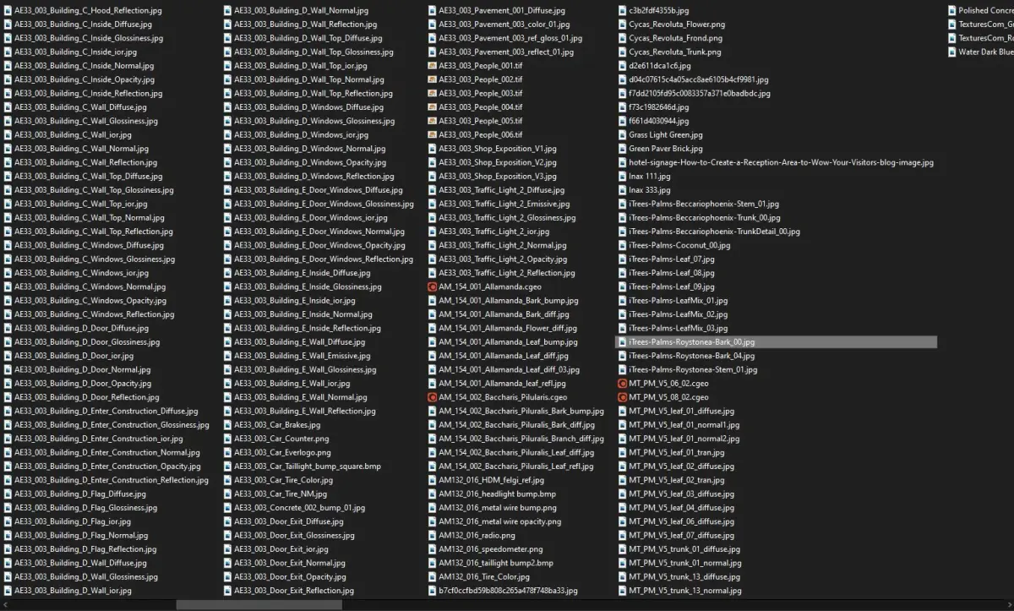Select iTrees-Palms-Roystonea-Bark_04.jpg

(692, 356)
